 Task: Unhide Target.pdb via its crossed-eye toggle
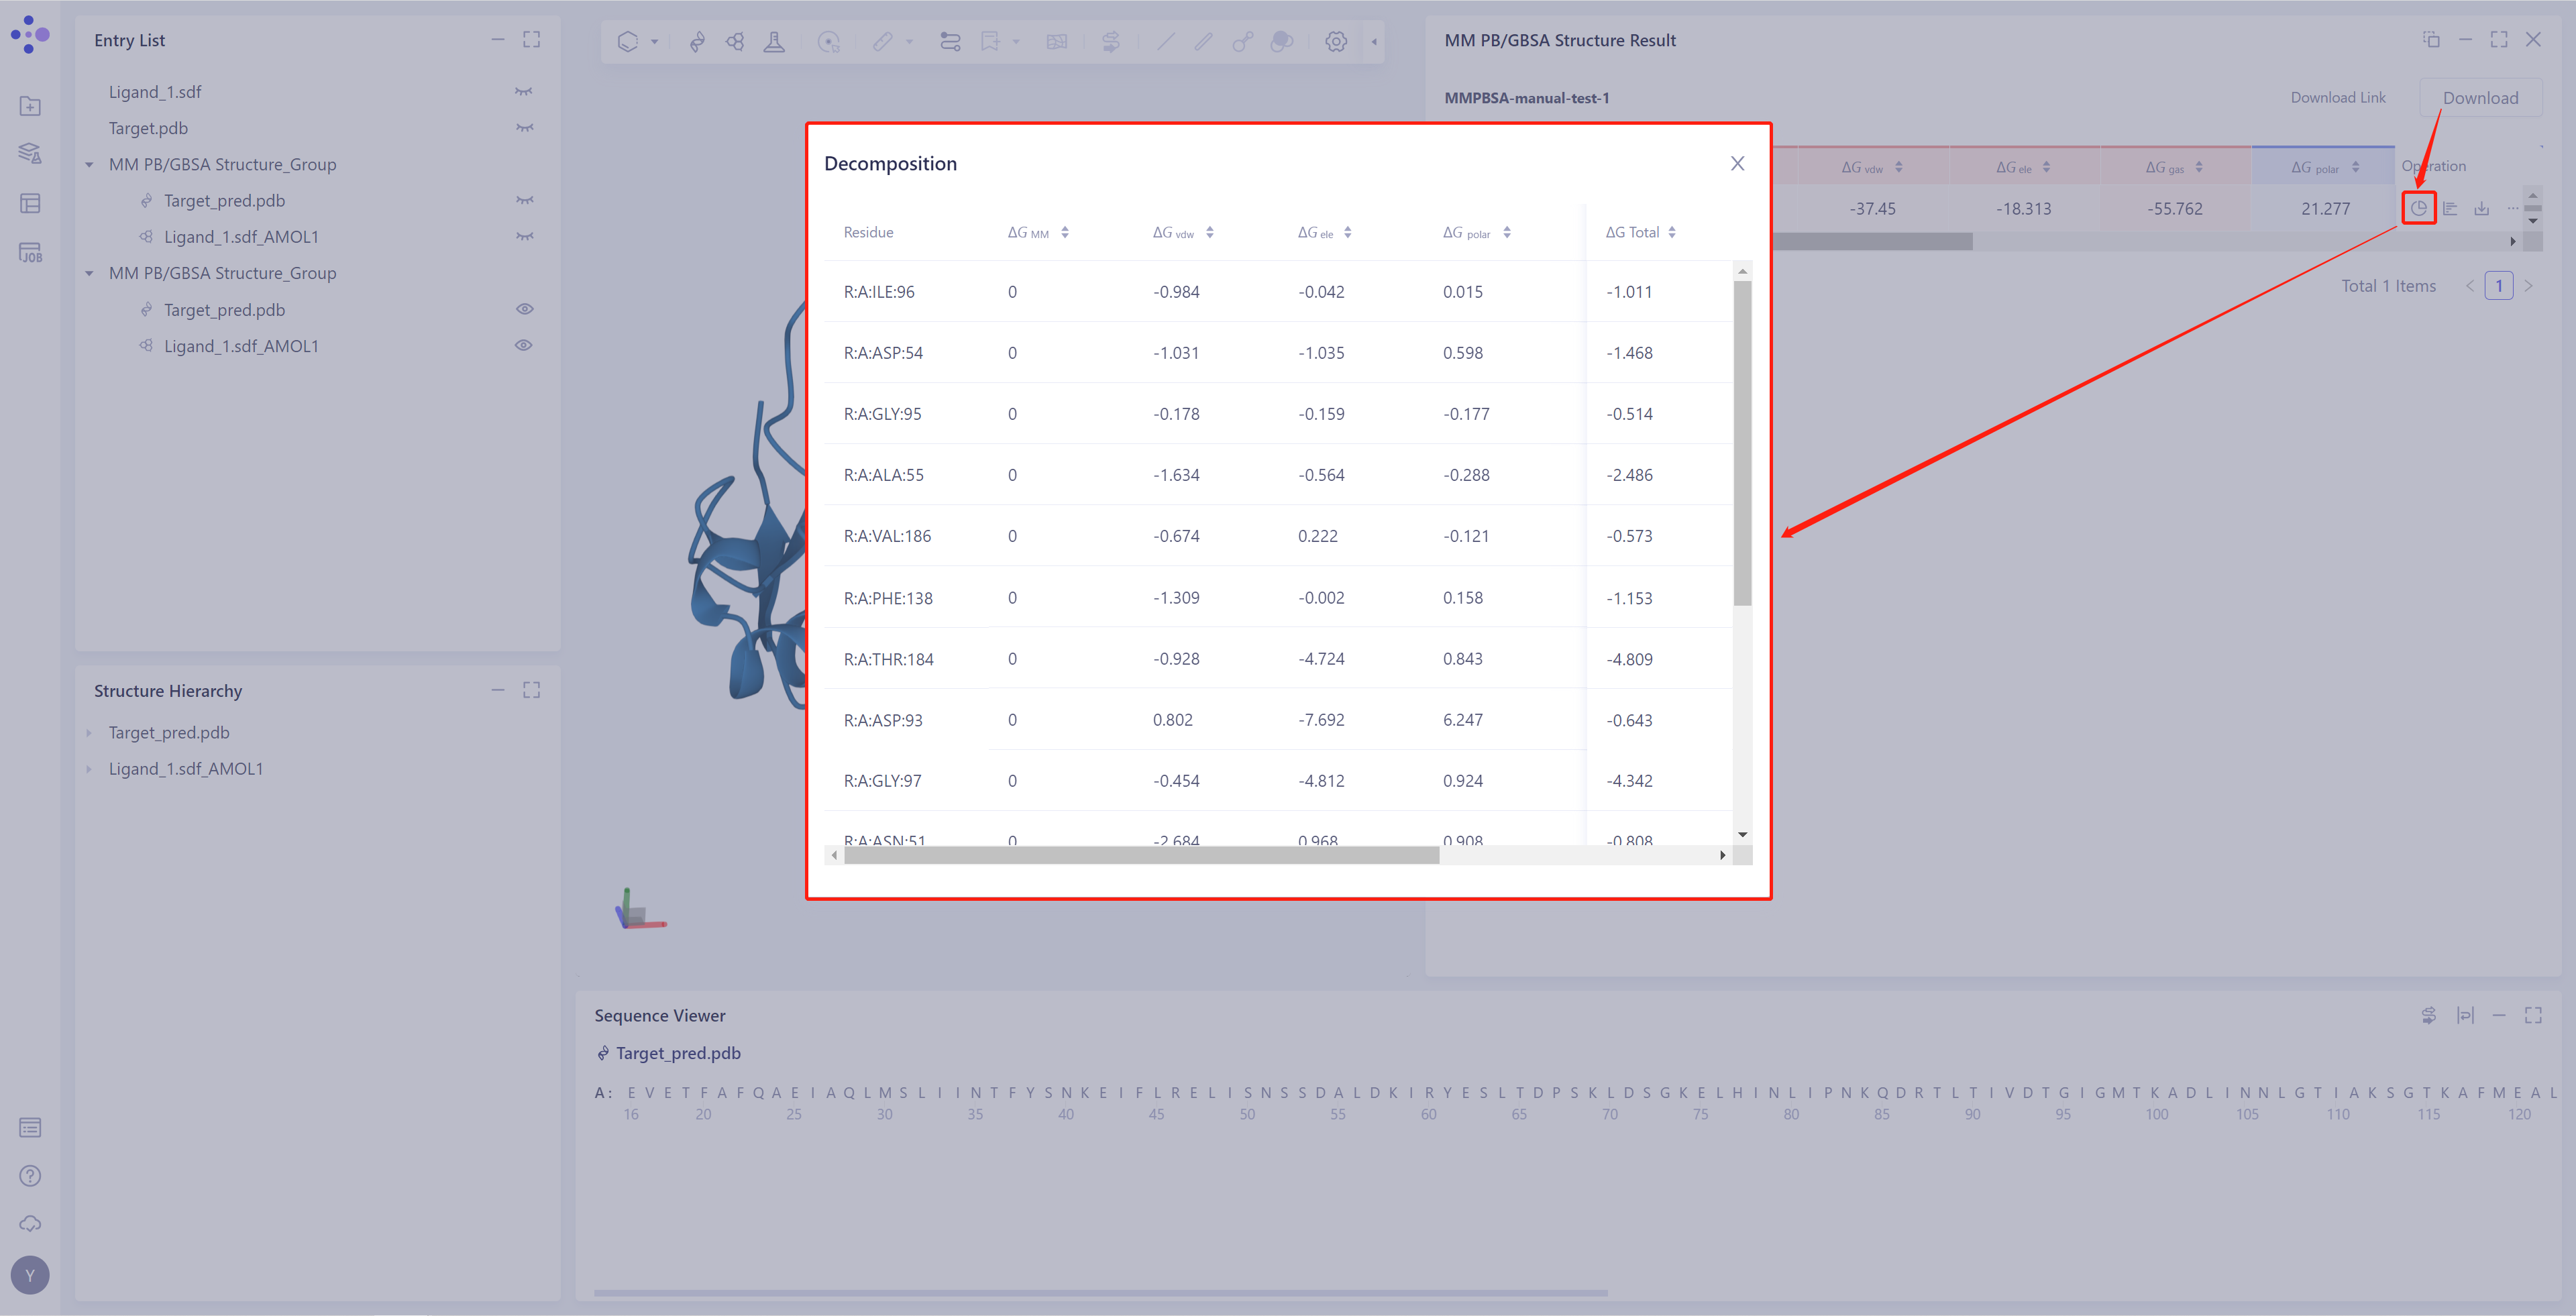coord(524,128)
